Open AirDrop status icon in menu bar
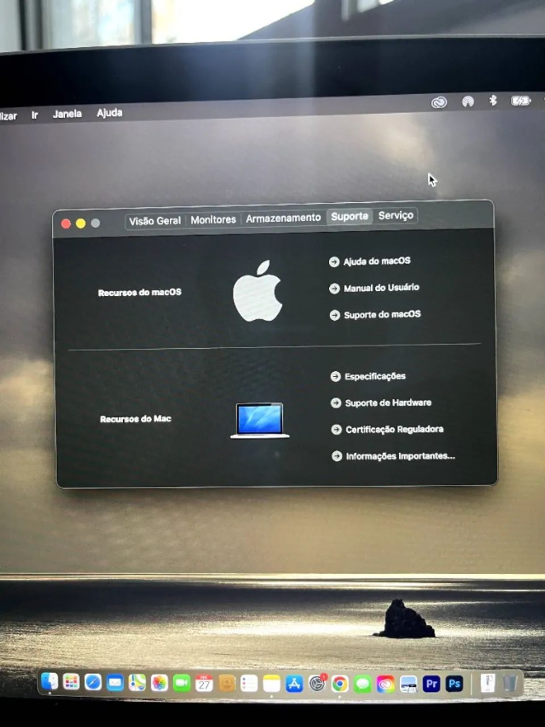Screen dimensions: 545x727 coord(468,102)
